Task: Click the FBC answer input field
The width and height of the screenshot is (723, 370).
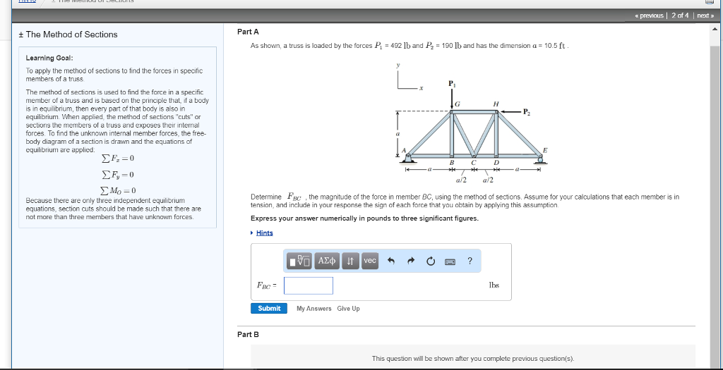Action: 309,286
